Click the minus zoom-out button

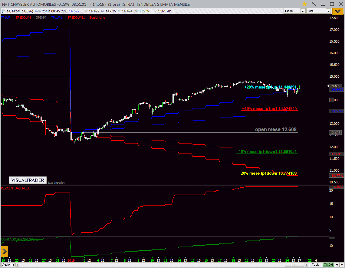(x=342, y=265)
